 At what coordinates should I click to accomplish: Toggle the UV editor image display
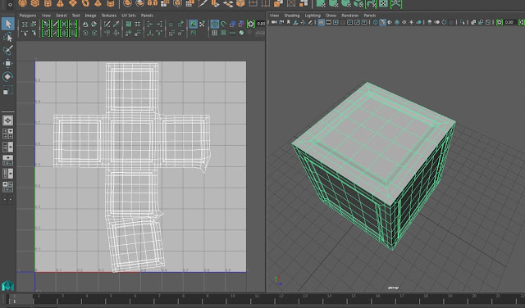[194, 24]
